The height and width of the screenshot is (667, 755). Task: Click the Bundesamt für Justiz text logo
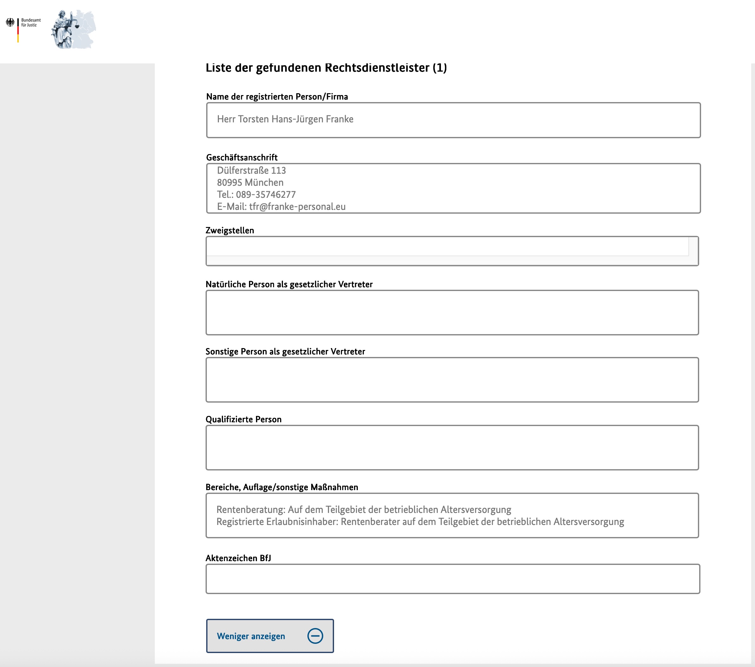tap(31, 23)
